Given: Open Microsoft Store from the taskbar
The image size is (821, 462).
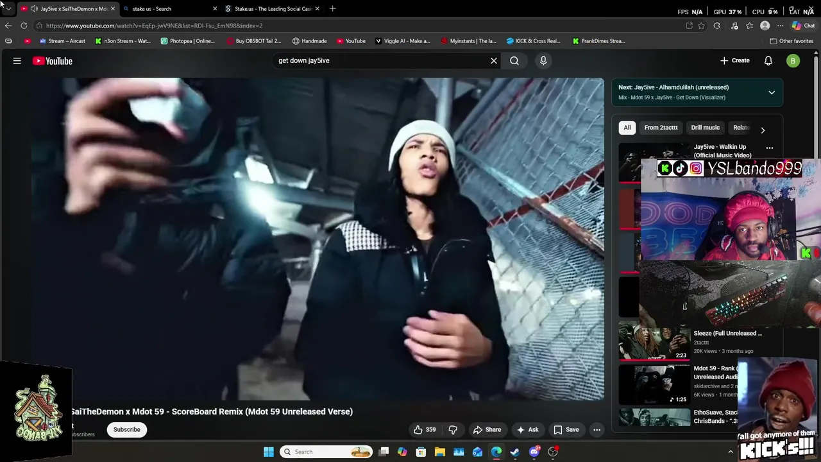Looking at the screenshot, I should pos(421,452).
